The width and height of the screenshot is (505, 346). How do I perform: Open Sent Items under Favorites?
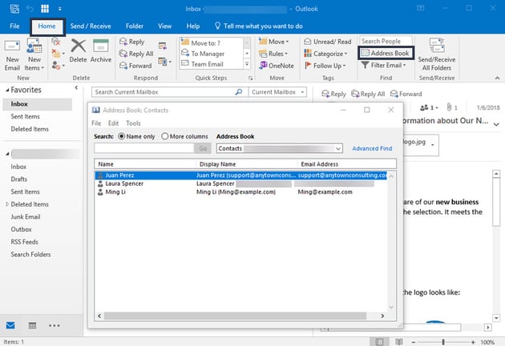click(x=25, y=116)
